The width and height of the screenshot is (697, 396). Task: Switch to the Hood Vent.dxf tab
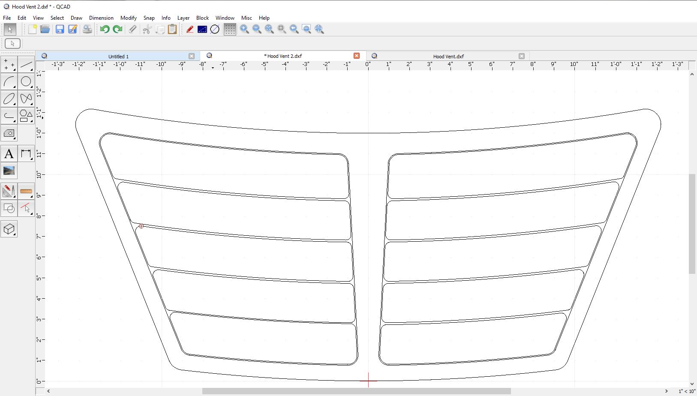(448, 56)
